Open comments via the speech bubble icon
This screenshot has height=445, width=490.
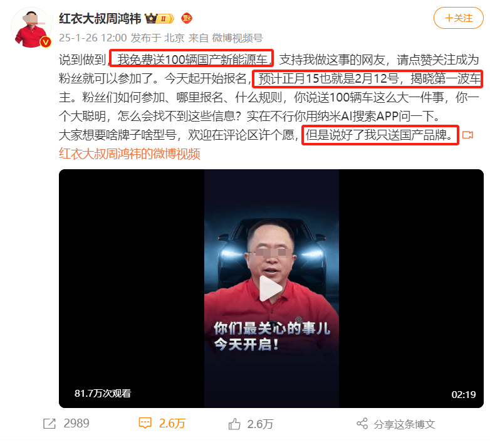click(x=145, y=423)
